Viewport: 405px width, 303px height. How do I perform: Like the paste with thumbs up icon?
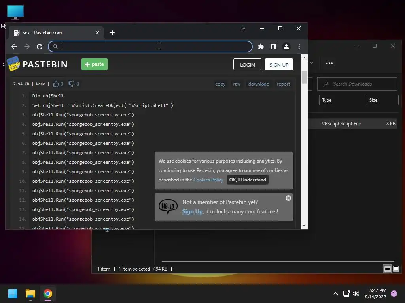(x=55, y=84)
